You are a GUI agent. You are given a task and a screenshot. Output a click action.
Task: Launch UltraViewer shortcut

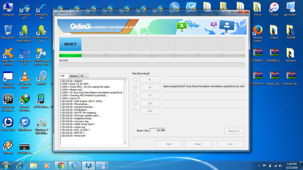click(x=25, y=124)
